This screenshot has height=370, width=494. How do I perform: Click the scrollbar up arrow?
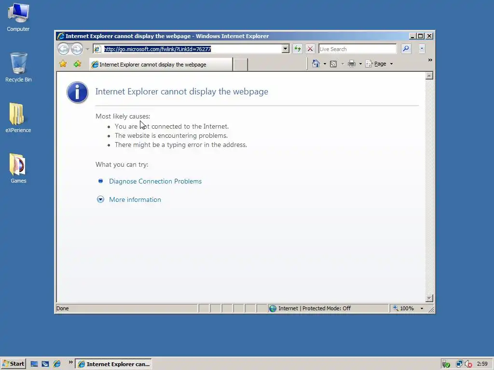pos(429,76)
